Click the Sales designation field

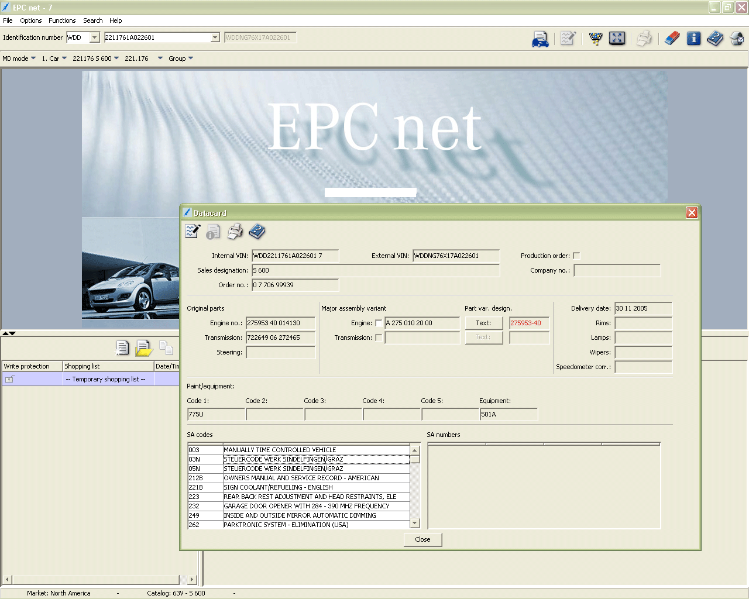(376, 270)
